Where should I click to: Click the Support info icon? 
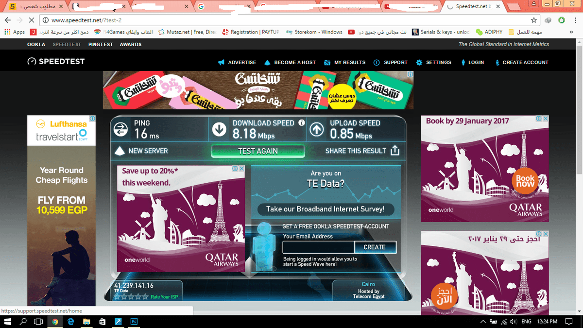click(x=377, y=63)
